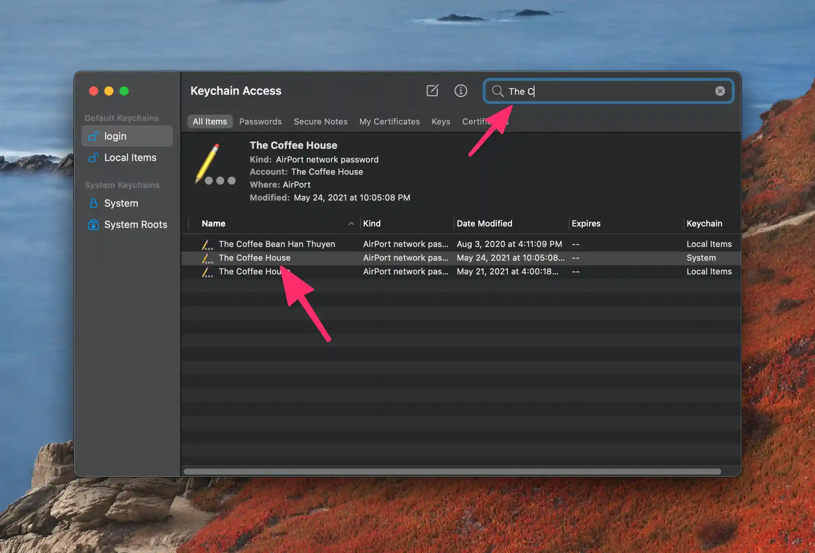815x553 pixels.
Task: Sort entries by clicking Name column header
Action: [x=214, y=223]
